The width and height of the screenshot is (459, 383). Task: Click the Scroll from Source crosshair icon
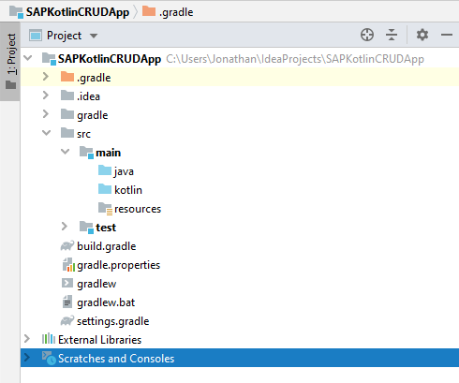point(367,35)
